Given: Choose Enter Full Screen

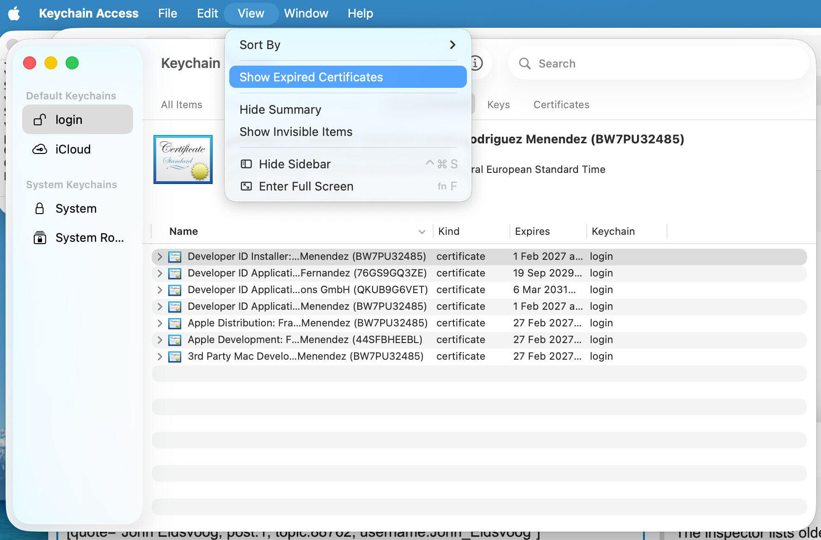Looking at the screenshot, I should [348, 186].
